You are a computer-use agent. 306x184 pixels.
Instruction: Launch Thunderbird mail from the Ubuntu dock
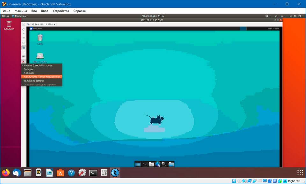click(x=17, y=173)
